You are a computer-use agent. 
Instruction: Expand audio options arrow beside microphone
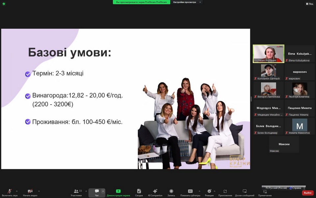[x=17, y=191]
